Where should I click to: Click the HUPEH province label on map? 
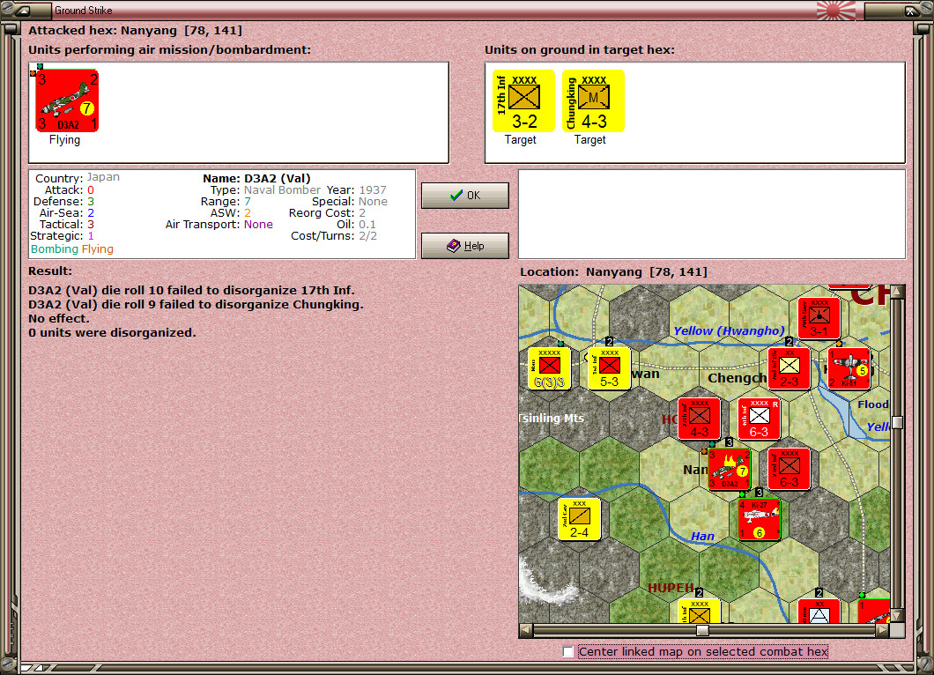[671, 588]
